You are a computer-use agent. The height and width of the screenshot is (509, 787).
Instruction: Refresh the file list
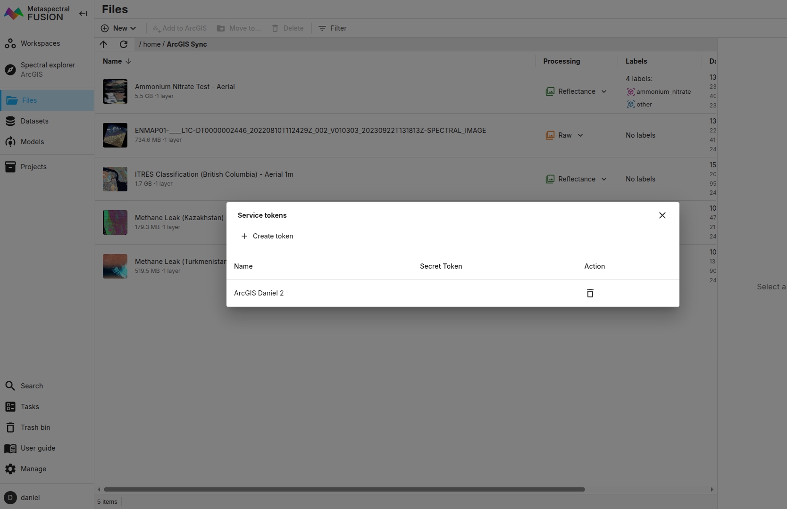pos(124,44)
